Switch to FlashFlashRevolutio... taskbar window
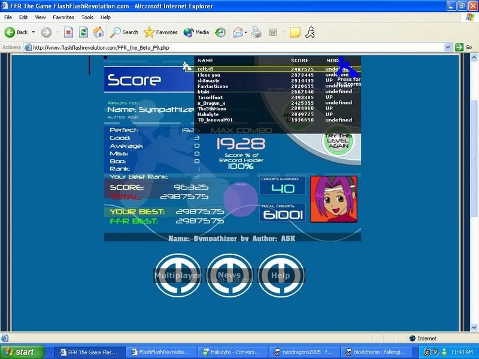Screen dimensions: 479x359 click(x=161, y=352)
